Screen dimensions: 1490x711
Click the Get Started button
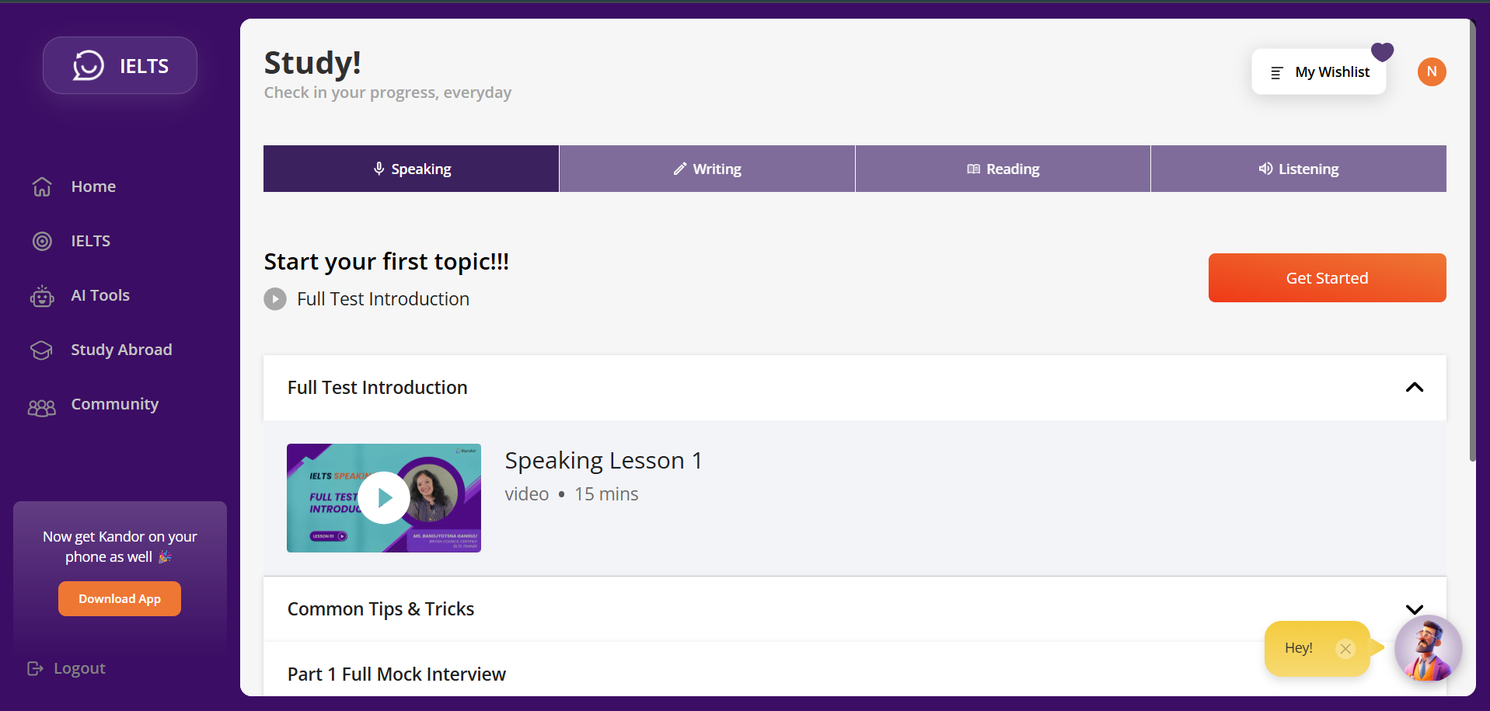pyautogui.click(x=1328, y=277)
